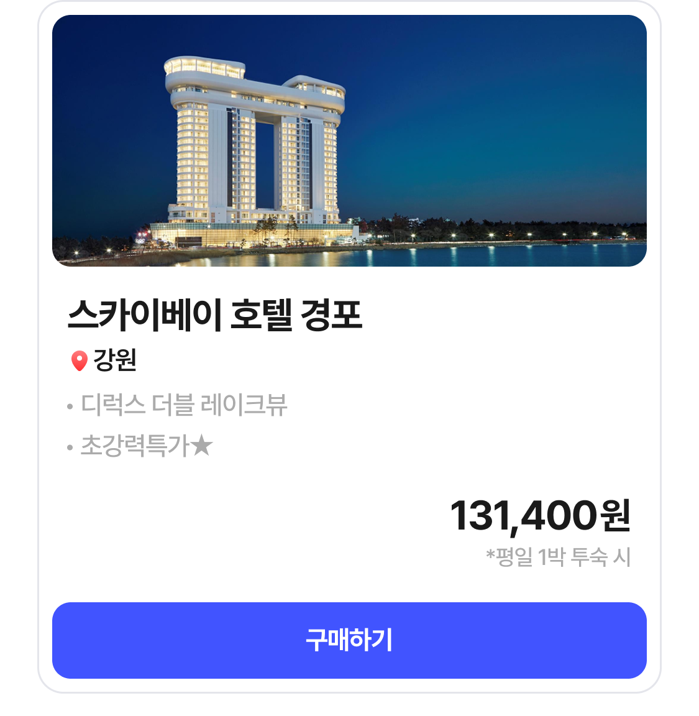Screen dimensions: 699x716
Task: Click the star icon after 초강력특가
Action: (202, 445)
